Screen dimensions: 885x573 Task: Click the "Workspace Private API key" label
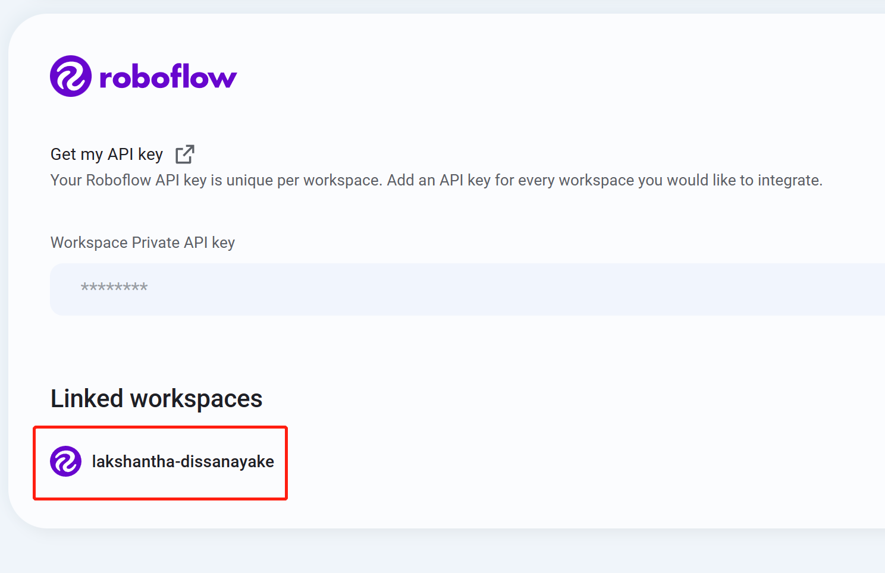click(143, 243)
